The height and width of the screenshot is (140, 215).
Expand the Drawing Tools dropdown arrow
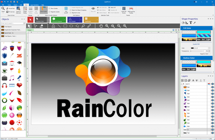click(48, 20)
